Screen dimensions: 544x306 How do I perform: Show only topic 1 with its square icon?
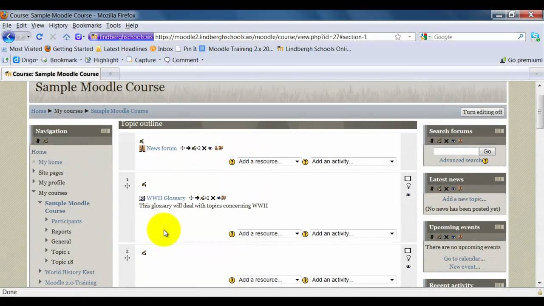[x=408, y=178]
